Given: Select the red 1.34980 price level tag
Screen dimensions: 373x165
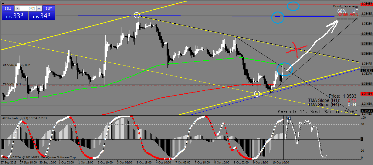Looking at the screenshot, I should pos(366,94).
